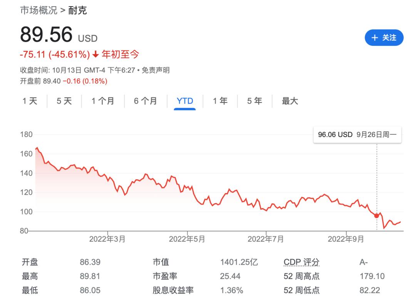
Task: Click the red down arrow icon
Action: point(96,55)
